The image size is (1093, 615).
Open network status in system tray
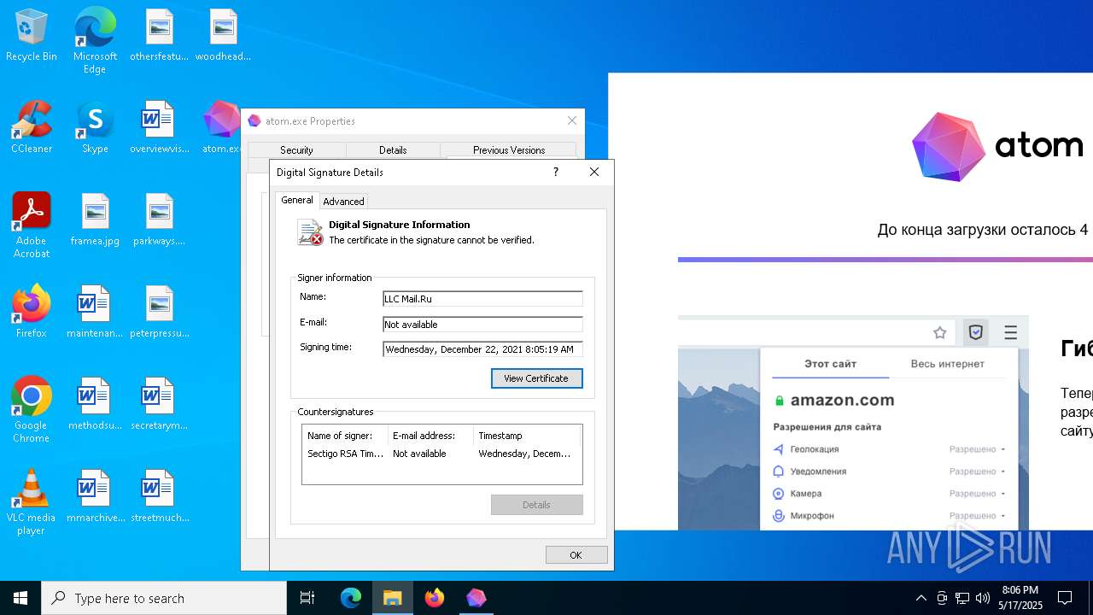[962, 598]
